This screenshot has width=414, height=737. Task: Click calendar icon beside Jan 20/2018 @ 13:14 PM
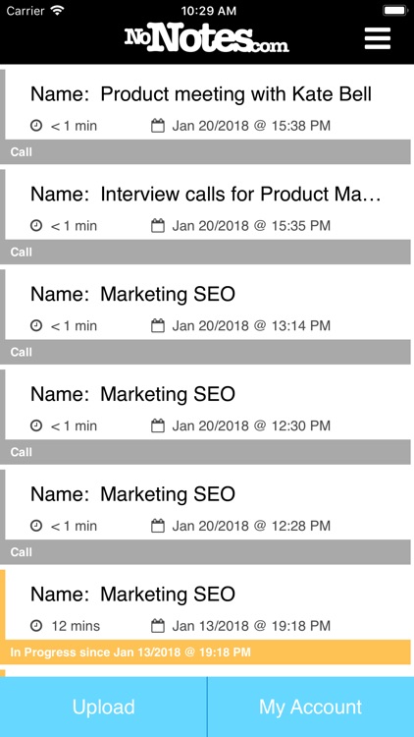click(x=158, y=325)
